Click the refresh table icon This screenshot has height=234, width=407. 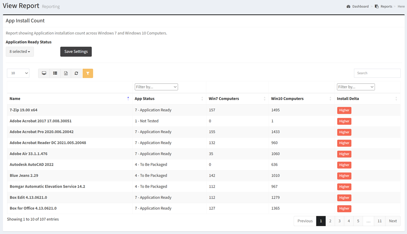pos(76,73)
